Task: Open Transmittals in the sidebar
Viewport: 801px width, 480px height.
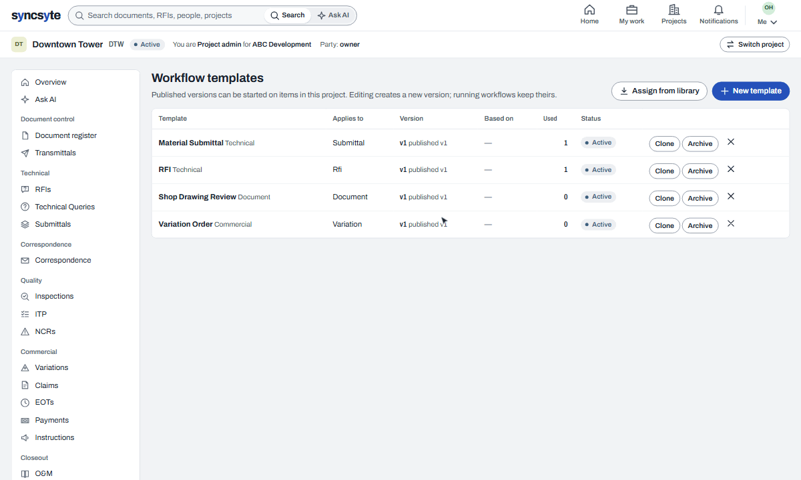Action: [55, 153]
